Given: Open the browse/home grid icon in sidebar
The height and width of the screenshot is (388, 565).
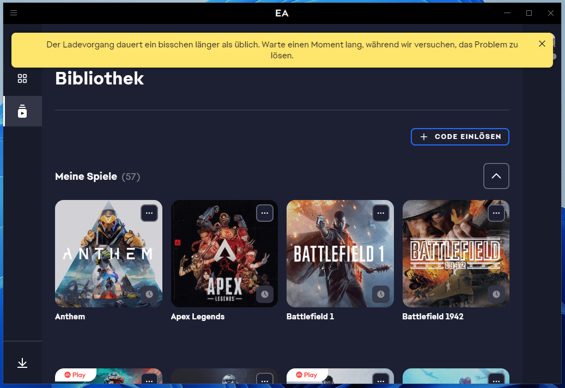Looking at the screenshot, I should (x=22, y=78).
